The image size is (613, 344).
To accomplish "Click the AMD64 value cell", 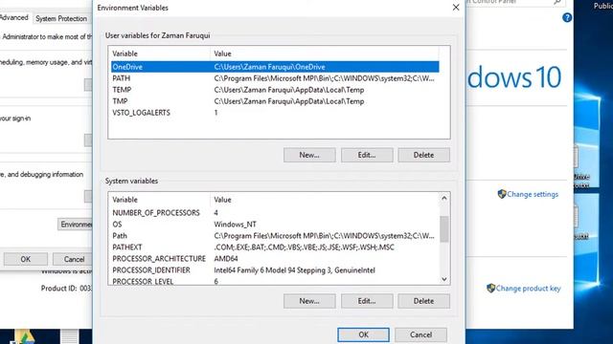I will 226,259.
